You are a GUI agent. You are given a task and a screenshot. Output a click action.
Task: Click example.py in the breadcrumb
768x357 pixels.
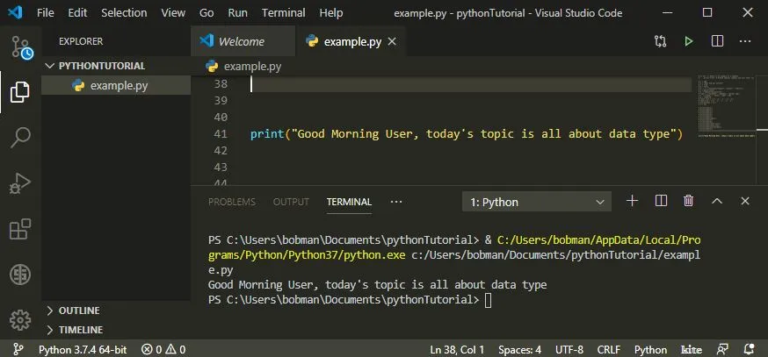coord(253,66)
